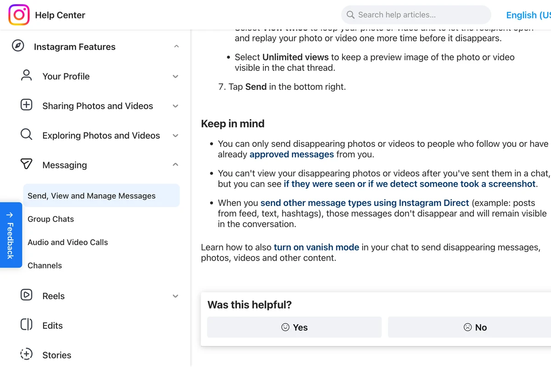Click the Feedback tab arrow icon
Screen dimensions: 551x367
click(x=10, y=215)
